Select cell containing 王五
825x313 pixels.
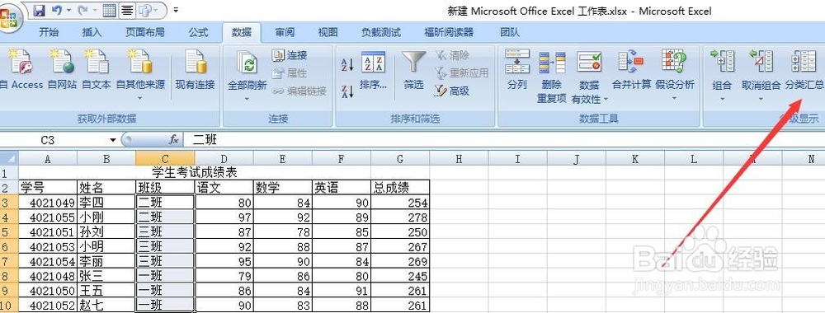click(106, 291)
